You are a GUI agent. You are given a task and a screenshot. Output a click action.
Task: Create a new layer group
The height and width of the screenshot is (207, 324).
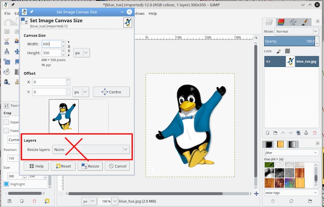tap(275, 133)
